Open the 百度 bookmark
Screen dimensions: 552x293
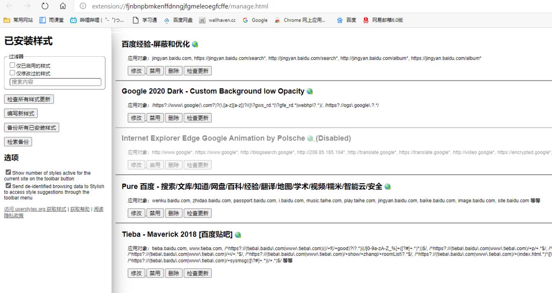coord(346,20)
